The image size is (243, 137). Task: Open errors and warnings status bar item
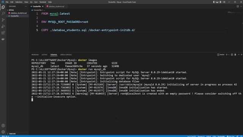(x=6, y=136)
